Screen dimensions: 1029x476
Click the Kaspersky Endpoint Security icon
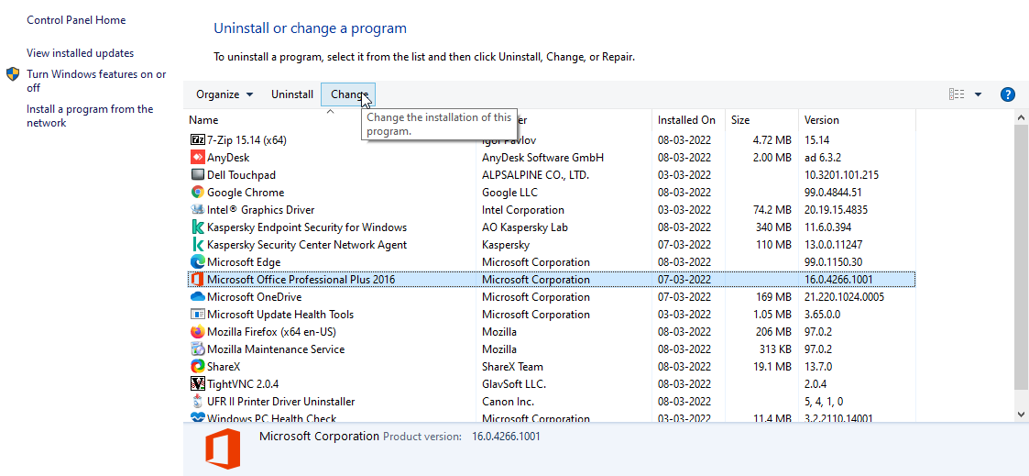tap(198, 227)
